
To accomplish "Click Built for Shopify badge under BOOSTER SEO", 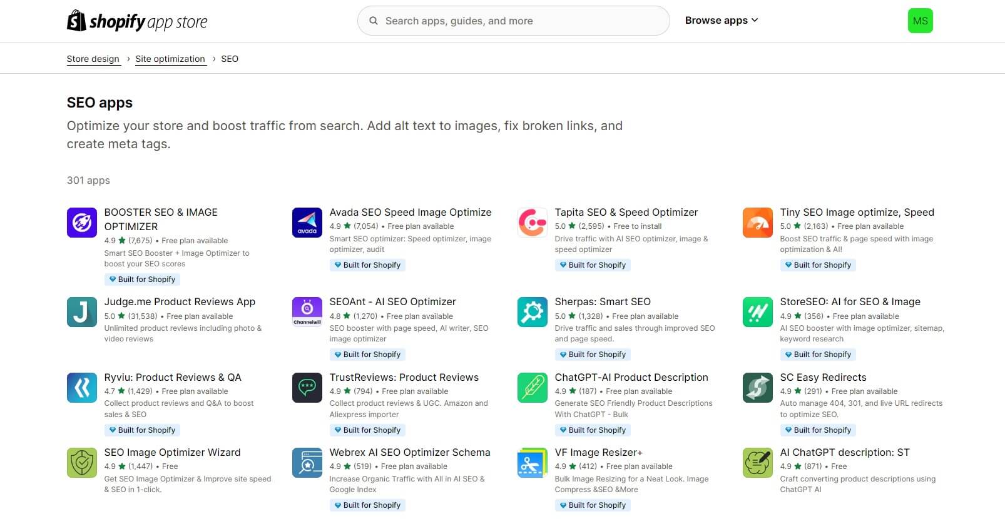I will (x=142, y=280).
